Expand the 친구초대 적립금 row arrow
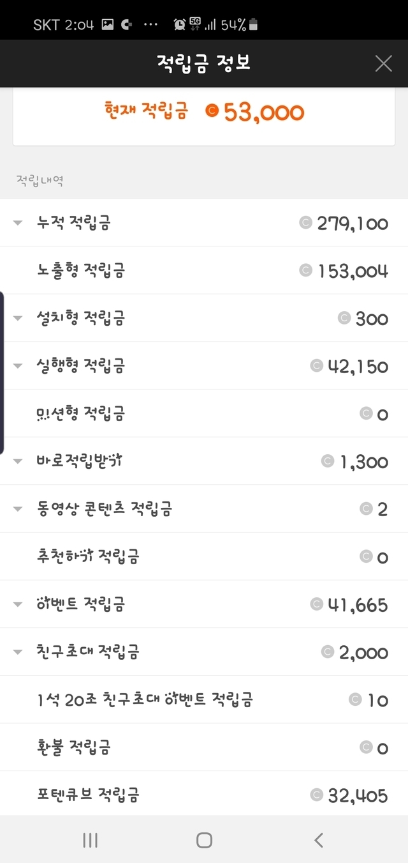This screenshot has width=408, height=863. click(18, 652)
